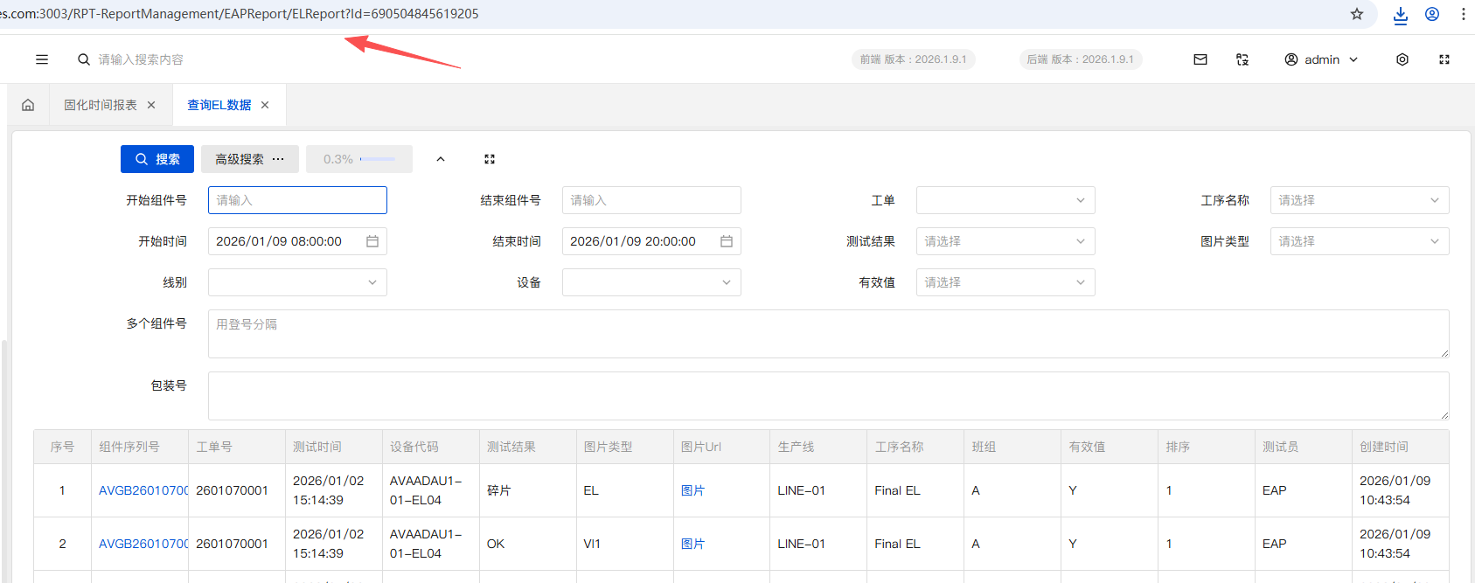
Task: Click the 0.3% progress indicator
Action: point(359,159)
